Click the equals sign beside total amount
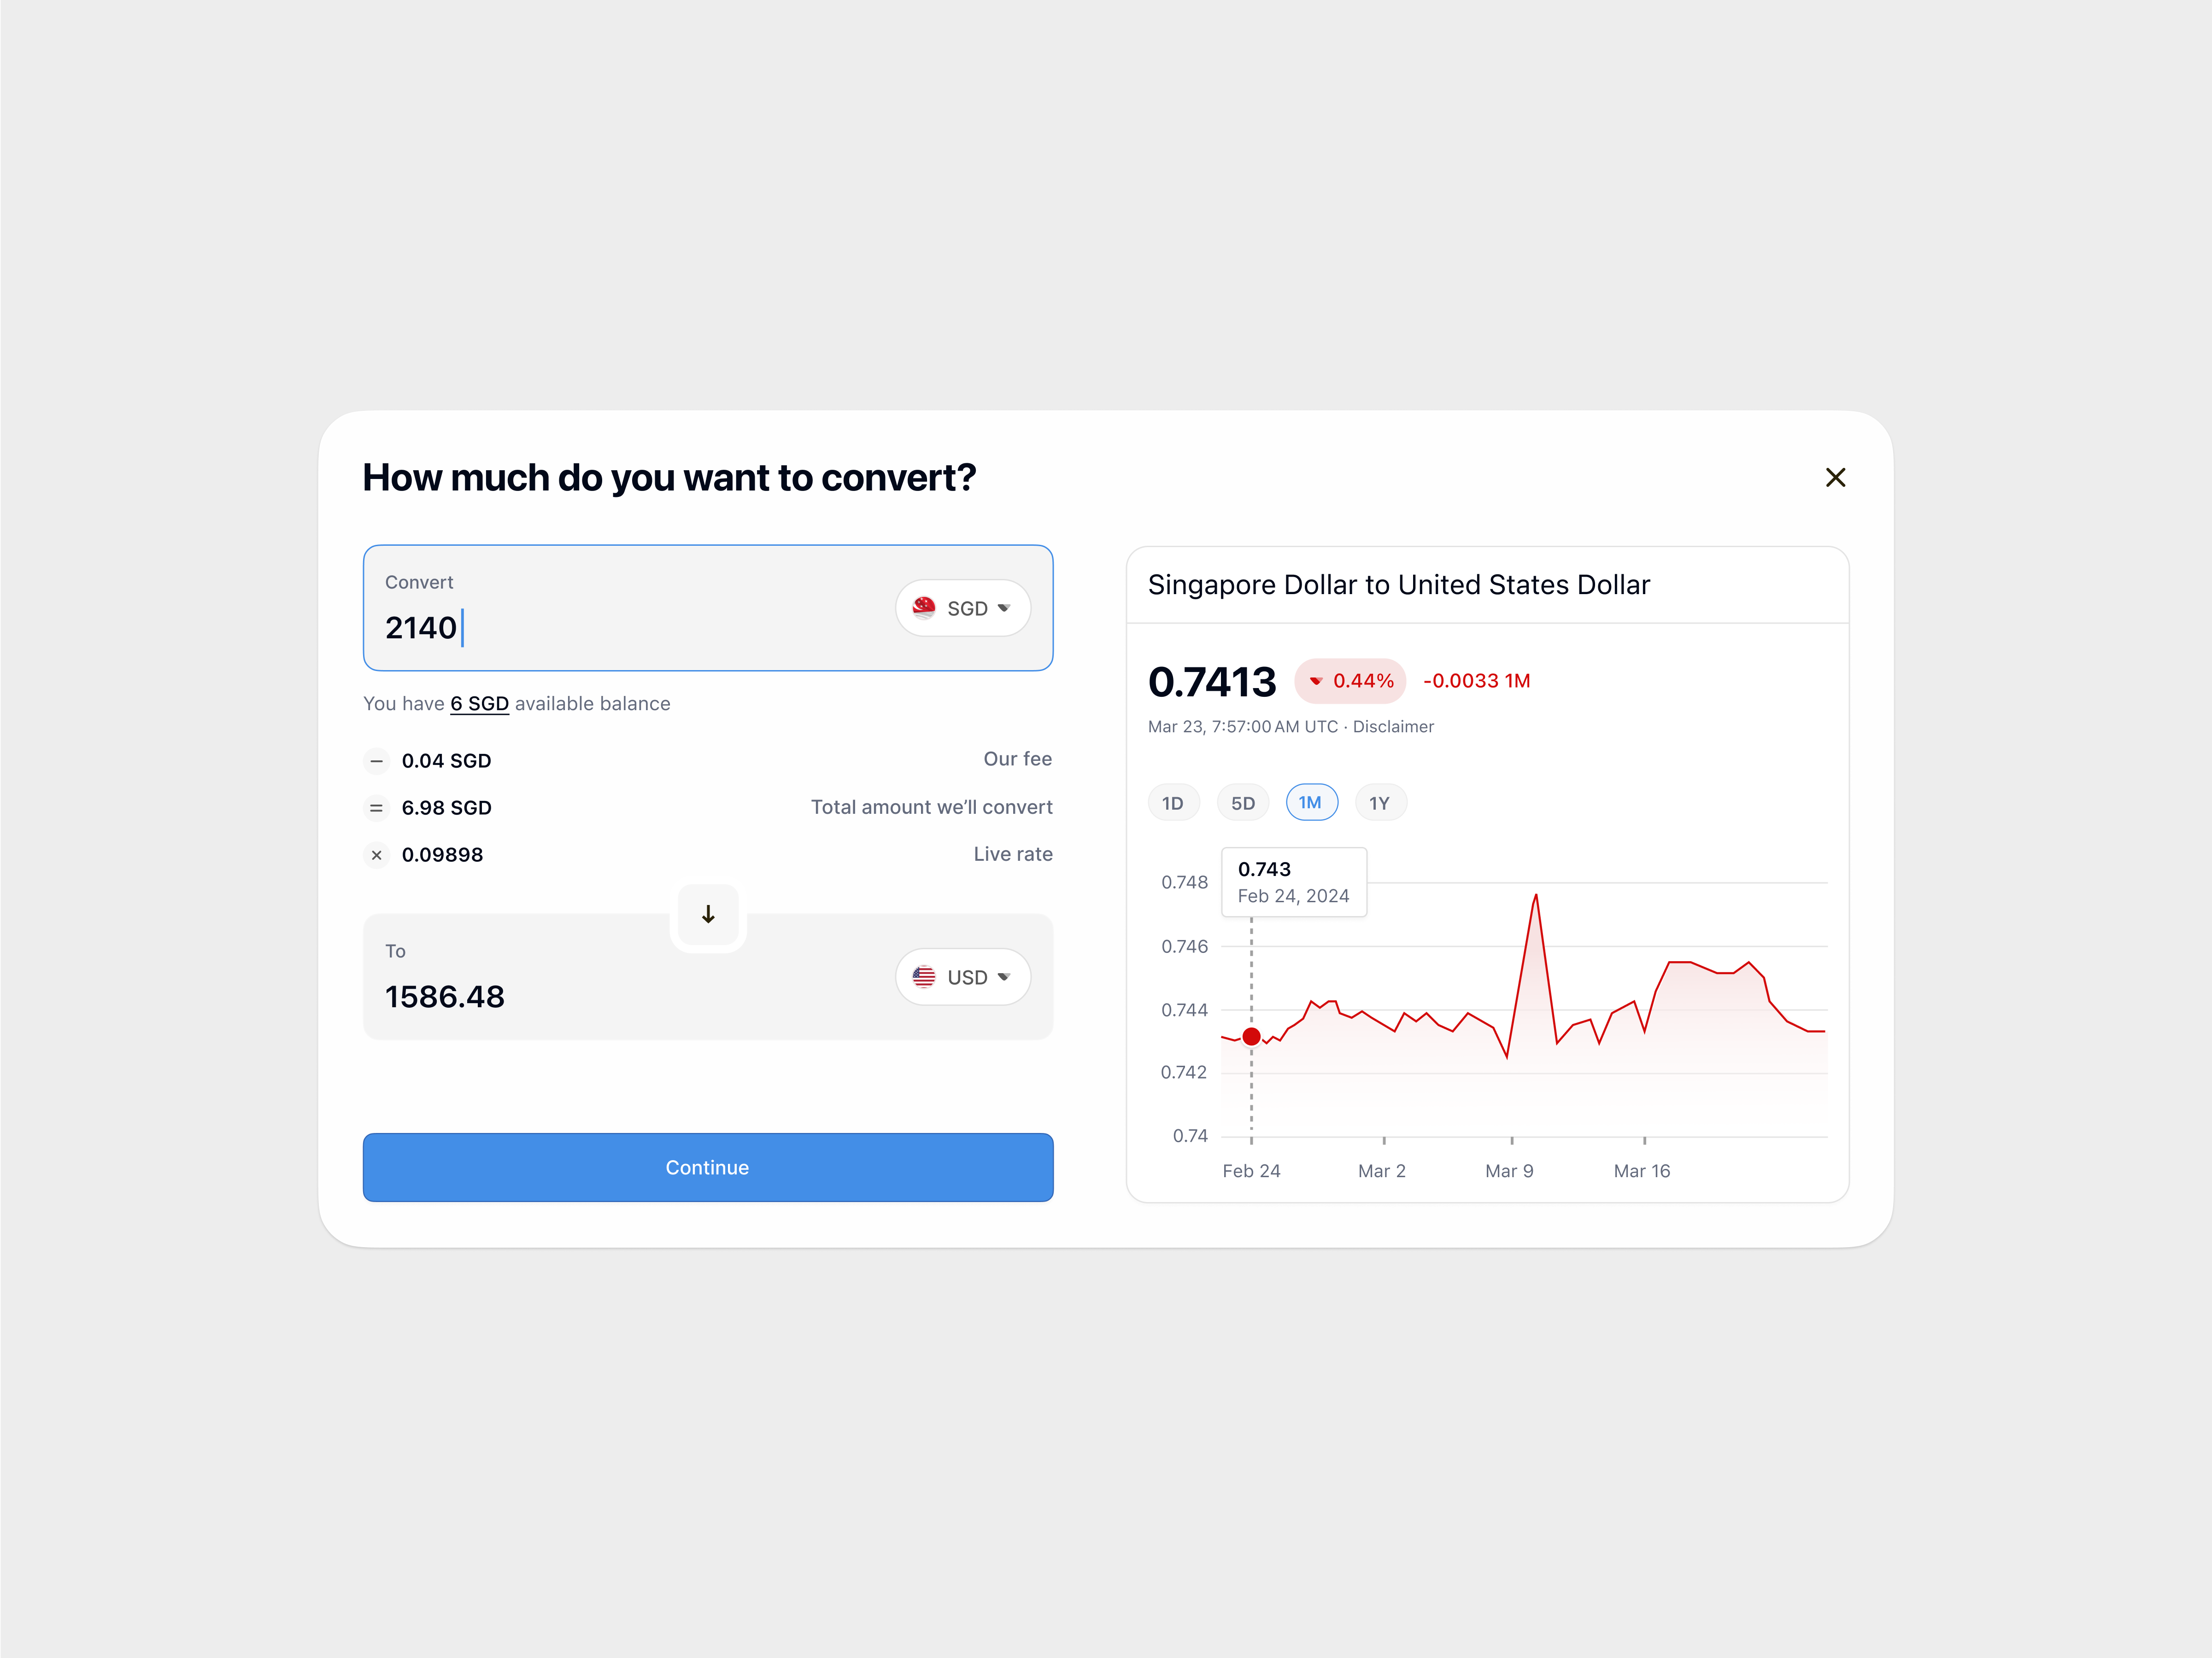Image resolution: width=2212 pixels, height=1658 pixels. 376,807
